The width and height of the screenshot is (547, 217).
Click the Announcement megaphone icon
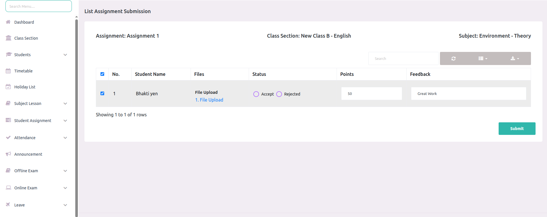(8, 154)
